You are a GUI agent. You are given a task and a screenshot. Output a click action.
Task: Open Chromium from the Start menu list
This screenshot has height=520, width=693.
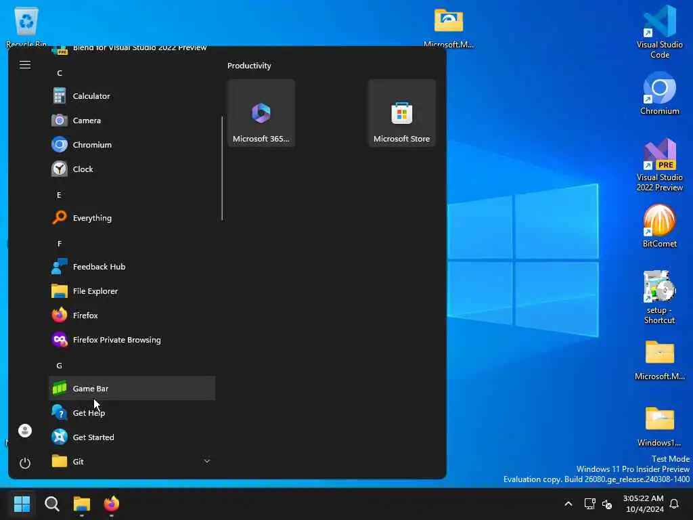click(x=132, y=145)
